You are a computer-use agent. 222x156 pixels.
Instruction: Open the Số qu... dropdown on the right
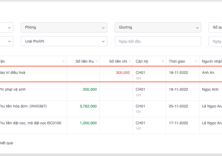215,27
